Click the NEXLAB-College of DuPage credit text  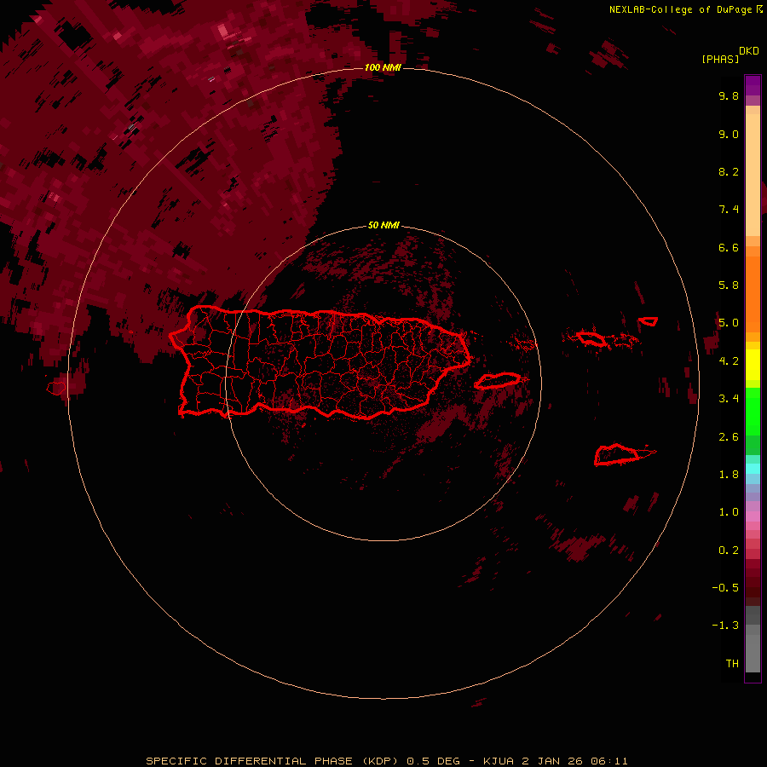point(685,9)
